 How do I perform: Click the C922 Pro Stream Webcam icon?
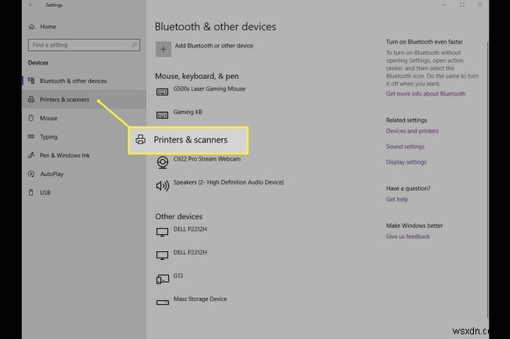[x=162, y=162]
